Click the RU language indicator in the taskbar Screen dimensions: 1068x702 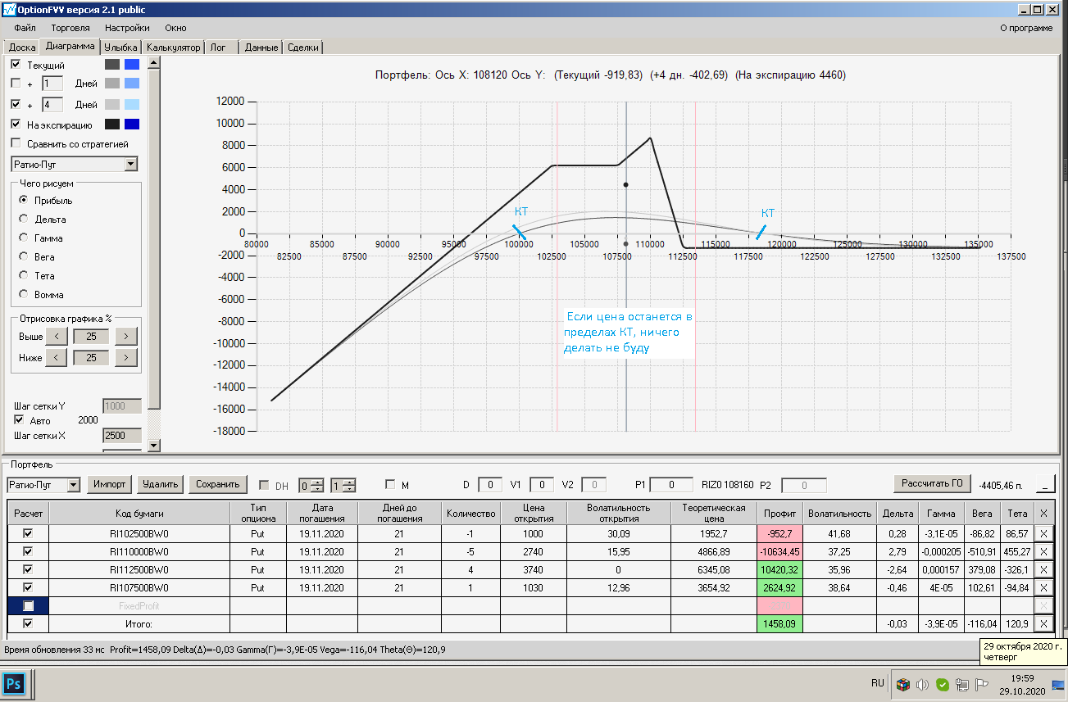[878, 683]
